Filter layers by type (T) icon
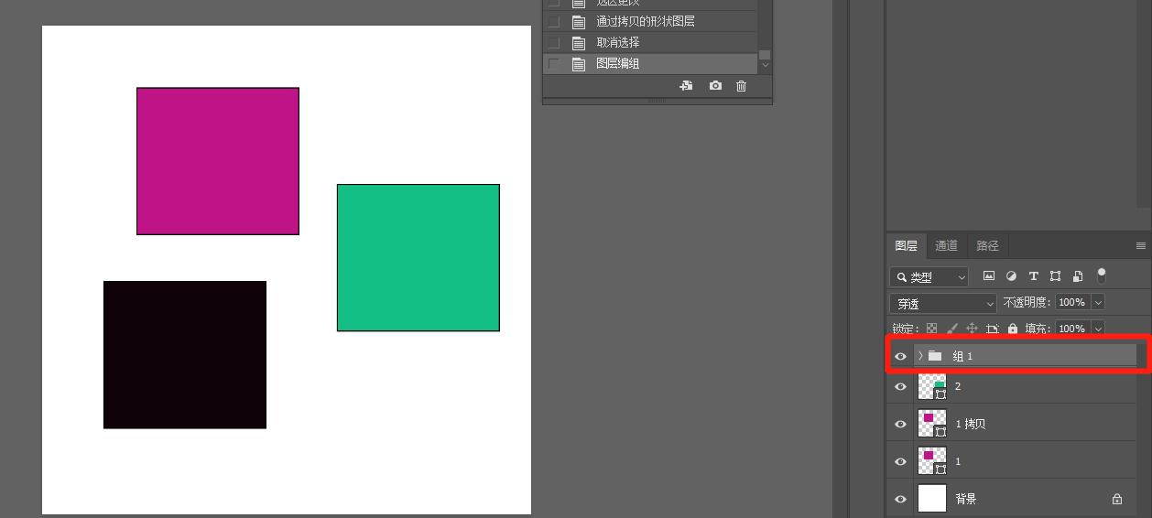Image resolution: width=1152 pixels, height=518 pixels. 1033,275
